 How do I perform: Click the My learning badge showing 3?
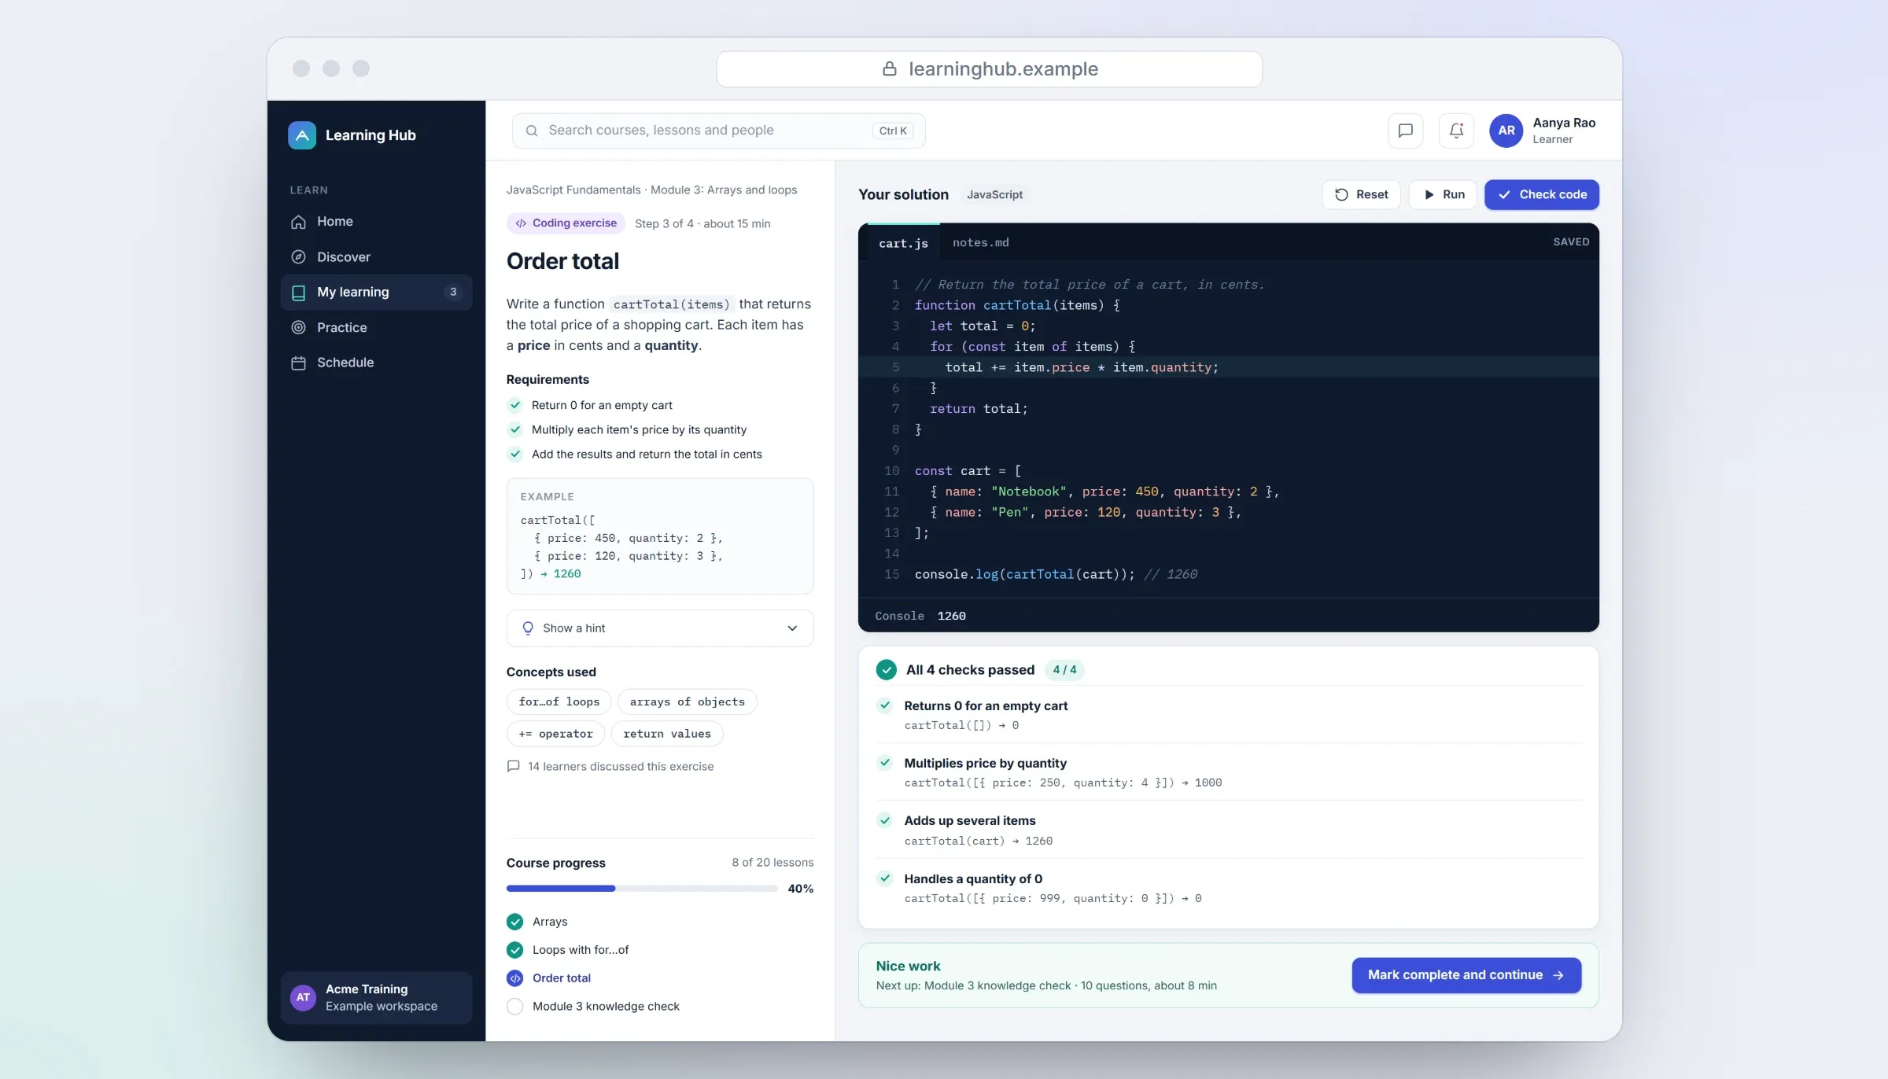pos(453,293)
